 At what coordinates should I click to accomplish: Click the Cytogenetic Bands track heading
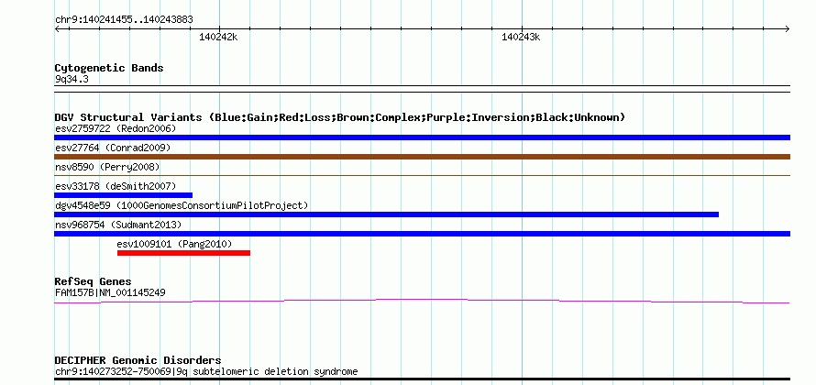[x=109, y=68]
